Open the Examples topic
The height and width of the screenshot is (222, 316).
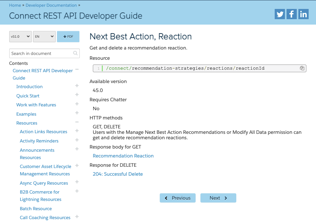point(26,114)
